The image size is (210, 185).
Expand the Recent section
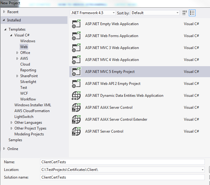pyautogui.click(x=4, y=12)
